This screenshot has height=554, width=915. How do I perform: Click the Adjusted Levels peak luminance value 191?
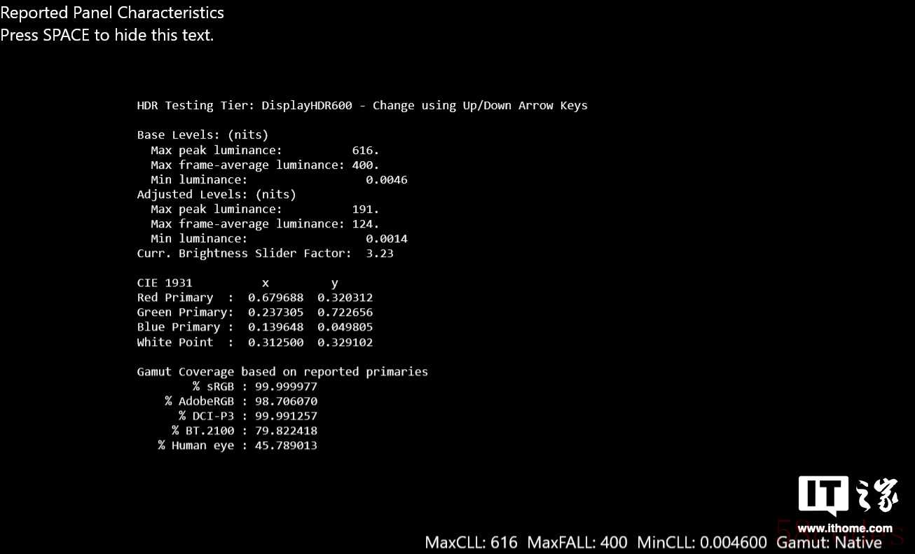(366, 209)
